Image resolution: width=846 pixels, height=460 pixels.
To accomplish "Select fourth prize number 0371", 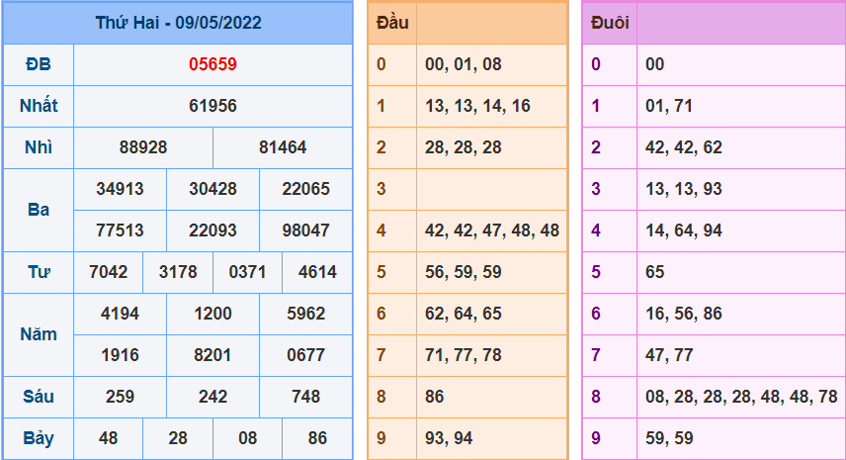I will (x=247, y=272).
